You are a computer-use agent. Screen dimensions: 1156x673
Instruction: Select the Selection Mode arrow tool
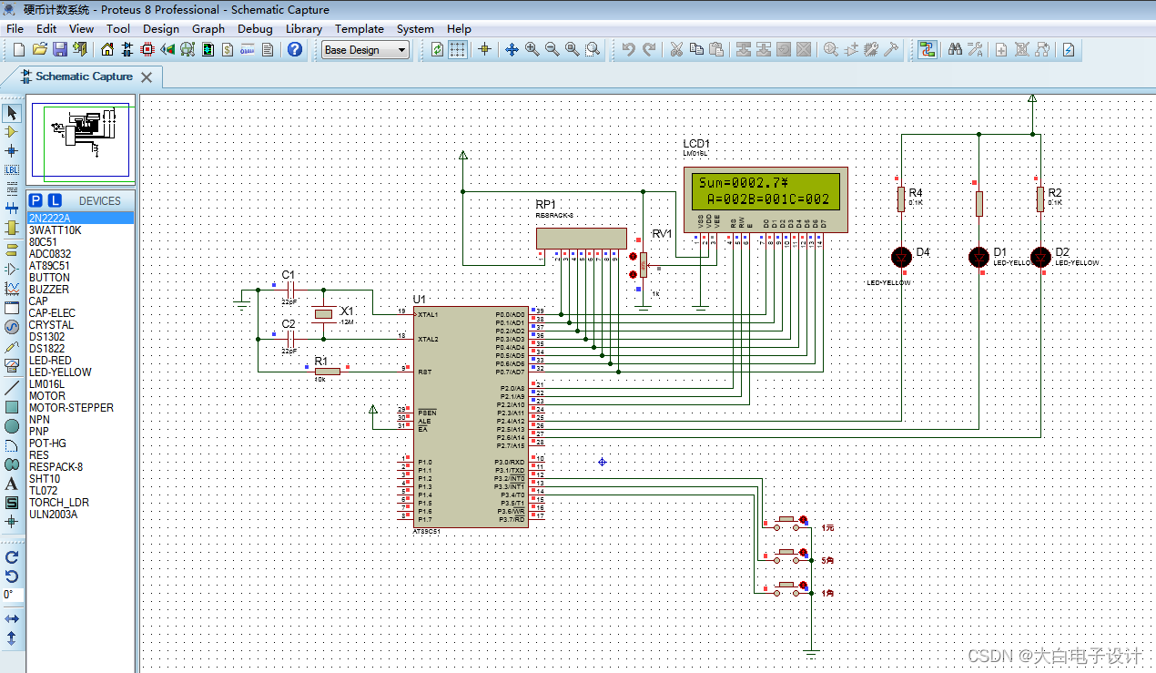tap(12, 113)
